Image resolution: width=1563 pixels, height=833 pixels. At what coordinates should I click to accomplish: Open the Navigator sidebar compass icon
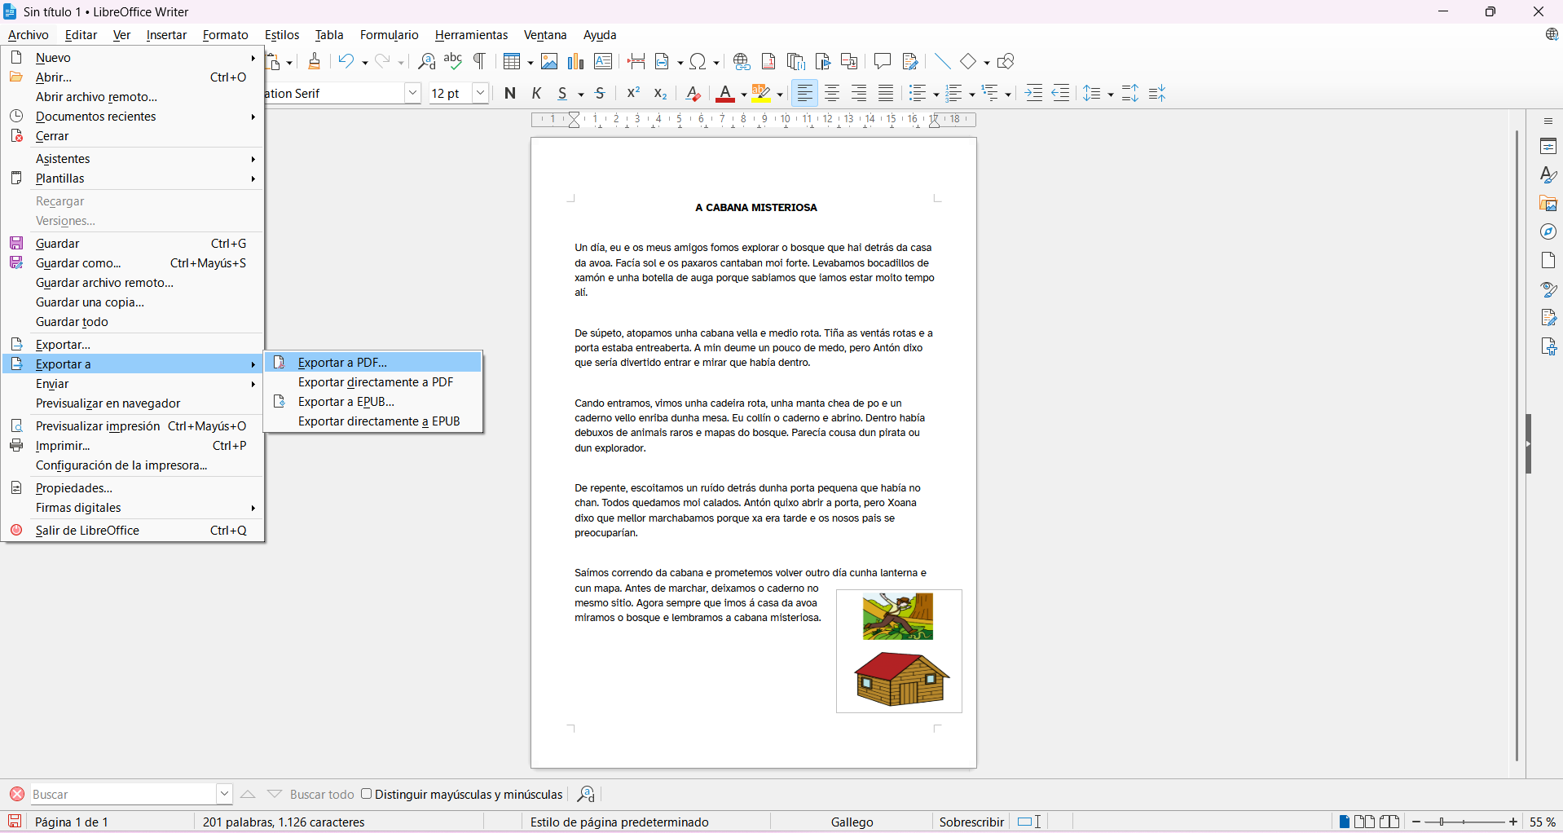[x=1548, y=232]
